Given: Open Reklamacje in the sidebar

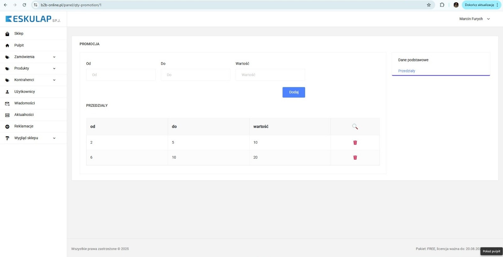Looking at the screenshot, I should pyautogui.click(x=24, y=126).
